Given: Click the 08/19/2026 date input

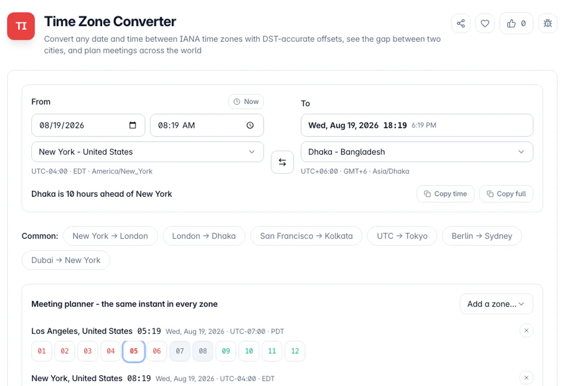Looking at the screenshot, I should tap(88, 125).
